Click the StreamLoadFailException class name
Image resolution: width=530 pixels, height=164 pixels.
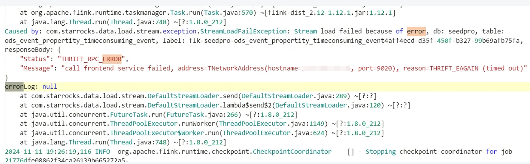click(243, 31)
